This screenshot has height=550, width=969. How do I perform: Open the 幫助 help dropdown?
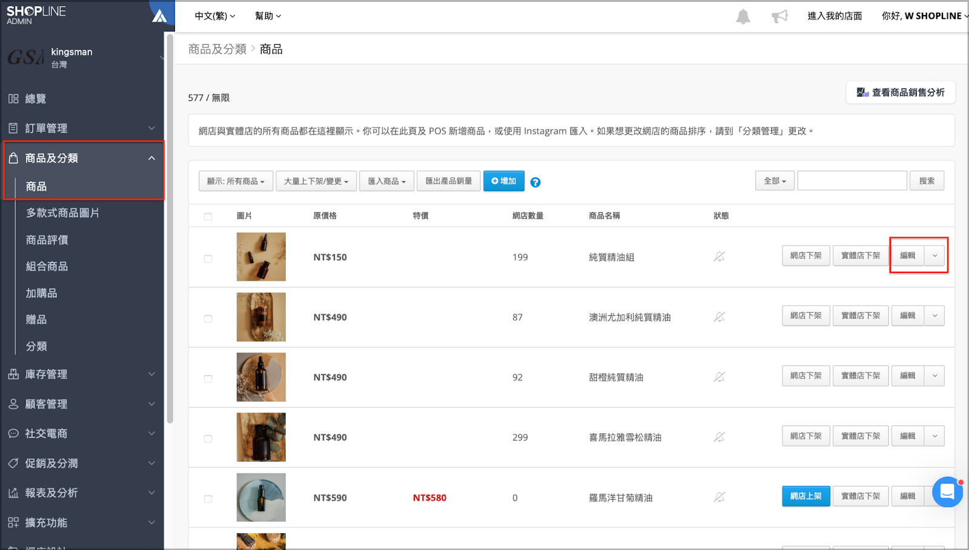tap(268, 16)
